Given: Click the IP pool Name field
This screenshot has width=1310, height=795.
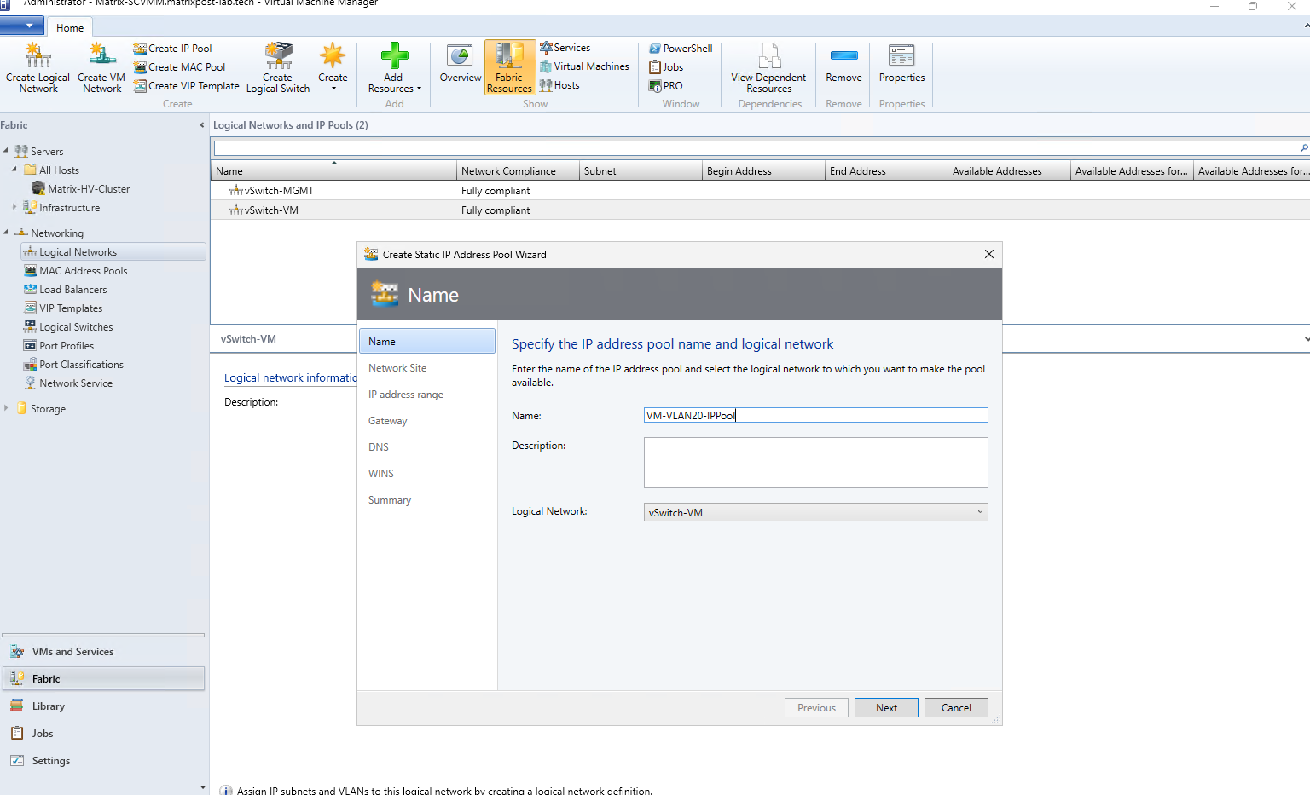Looking at the screenshot, I should tap(815, 415).
